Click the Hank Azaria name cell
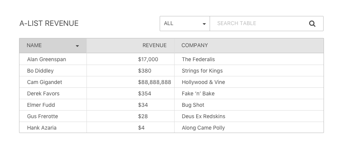This screenshot has width=343, height=152. [53, 127]
